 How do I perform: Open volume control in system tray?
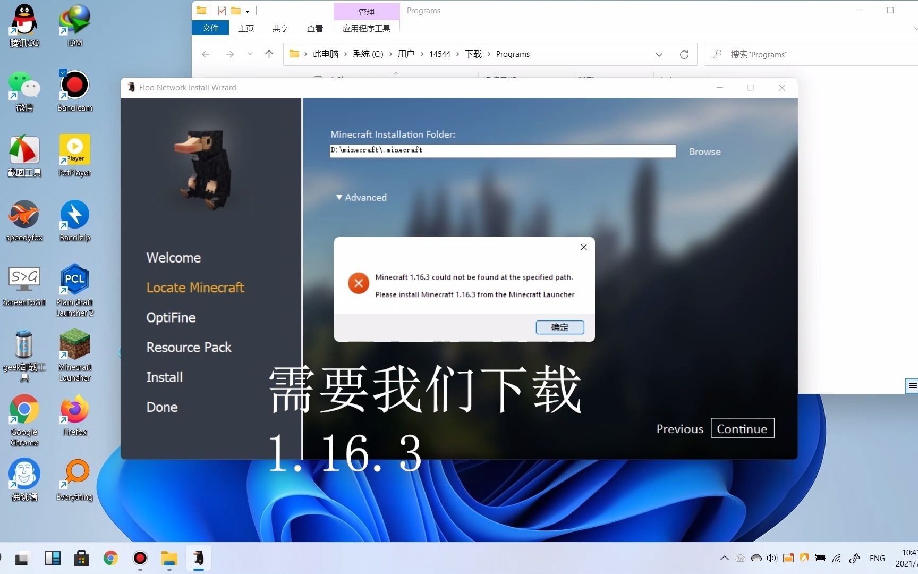coord(771,558)
